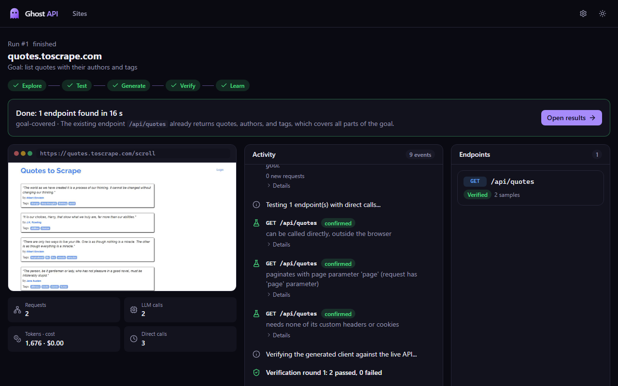618x386 pixels.
Task: Click the Open results button
Action: click(571, 118)
